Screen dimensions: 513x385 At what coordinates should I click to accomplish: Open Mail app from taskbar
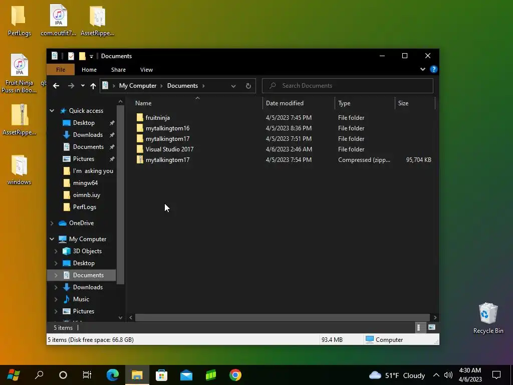point(186,375)
